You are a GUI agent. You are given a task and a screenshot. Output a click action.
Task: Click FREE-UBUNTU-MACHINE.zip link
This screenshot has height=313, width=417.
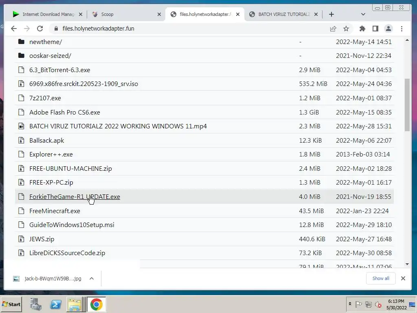coord(70,168)
